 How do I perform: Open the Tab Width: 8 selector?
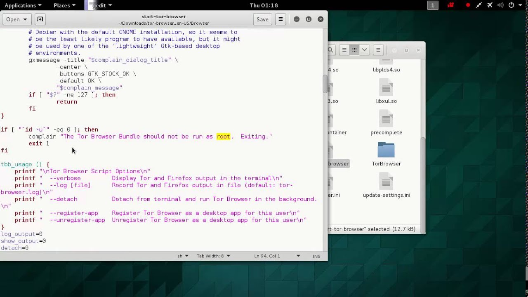[x=213, y=256]
